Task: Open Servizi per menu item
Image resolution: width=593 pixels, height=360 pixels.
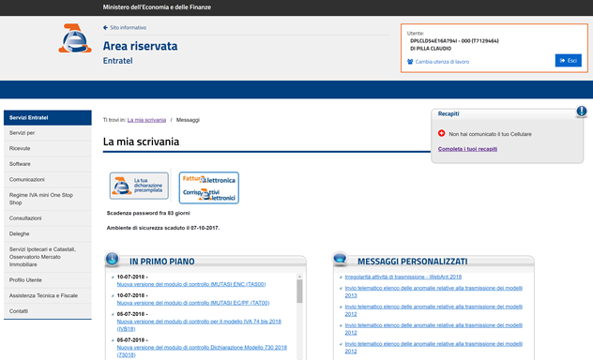Action: (x=48, y=133)
